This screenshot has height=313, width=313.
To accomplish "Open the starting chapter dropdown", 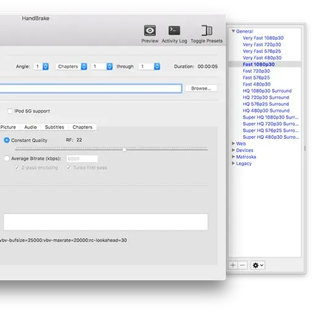I will pyautogui.click(x=101, y=67).
